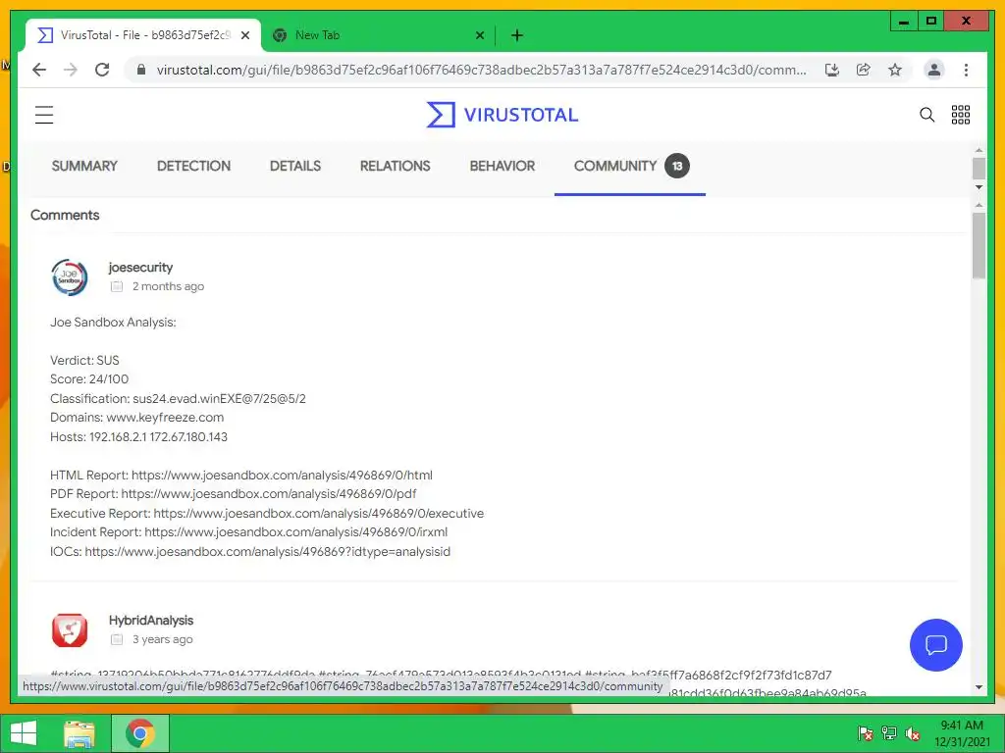Screen dimensions: 1005x753
Task: Click the outer page scrollbar thumb
Action: pyautogui.click(x=979, y=169)
